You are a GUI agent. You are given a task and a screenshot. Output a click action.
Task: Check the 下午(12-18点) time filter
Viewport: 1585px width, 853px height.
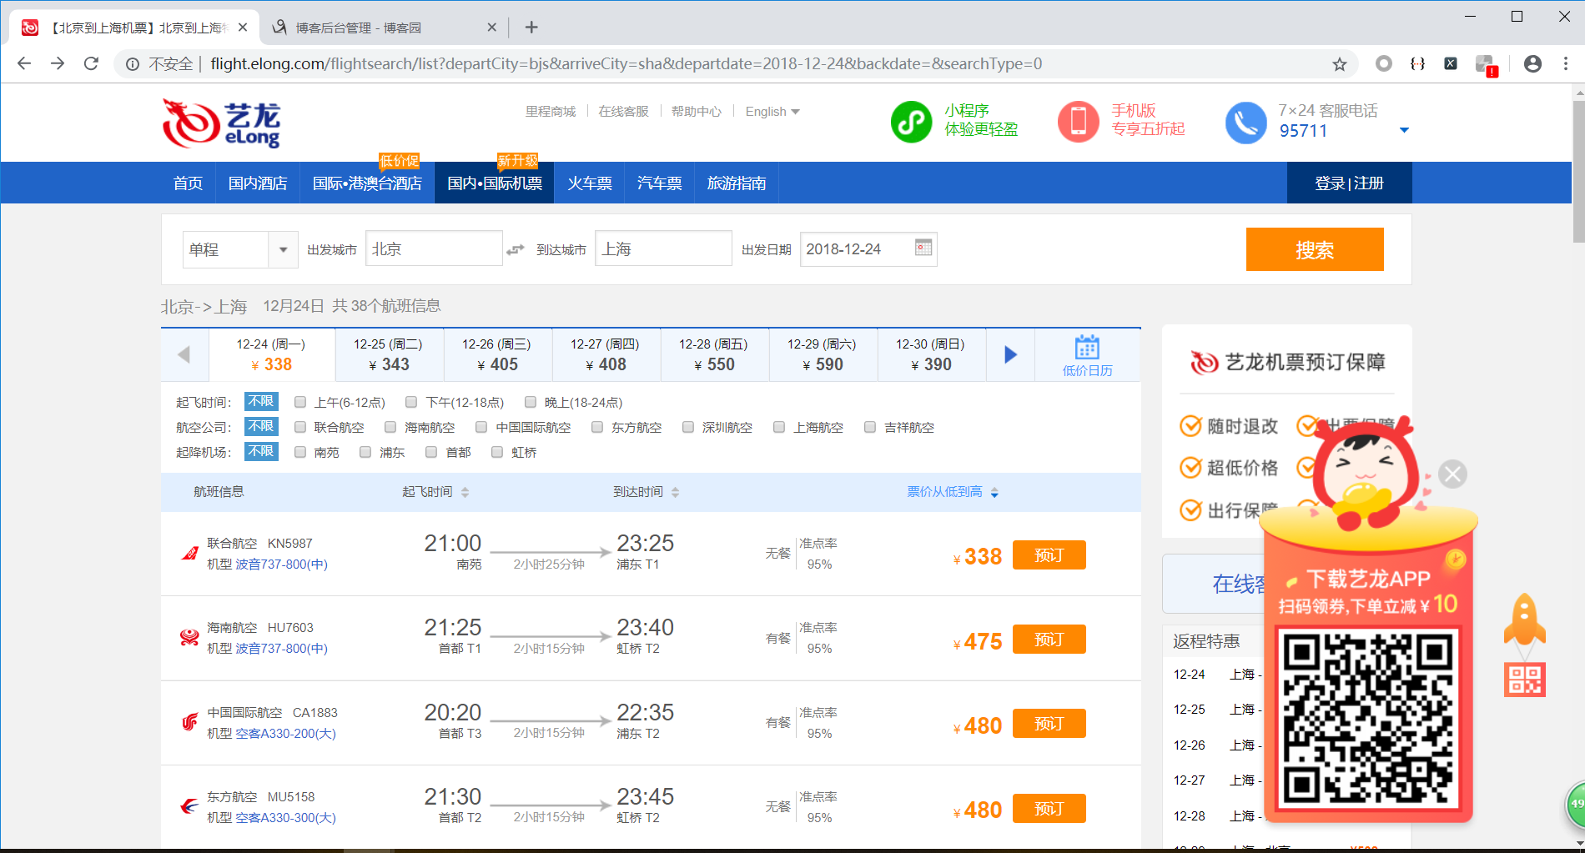click(411, 403)
